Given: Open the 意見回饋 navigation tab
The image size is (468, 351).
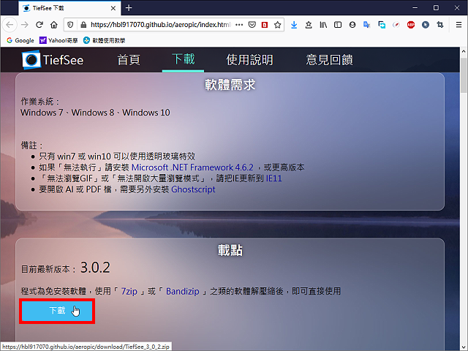Looking at the screenshot, I should pyautogui.click(x=329, y=60).
